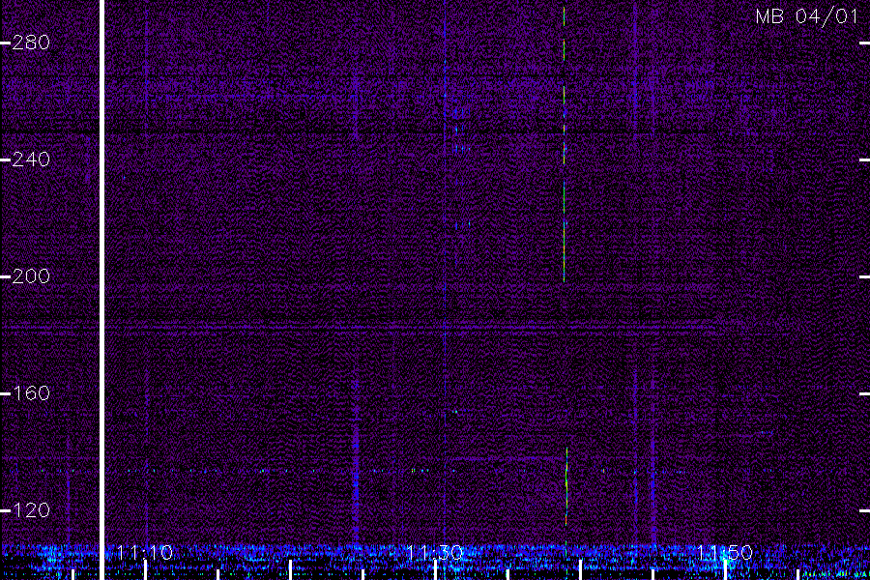Click the 240 frequency axis label
The image size is (870, 580).
pyautogui.click(x=31, y=159)
